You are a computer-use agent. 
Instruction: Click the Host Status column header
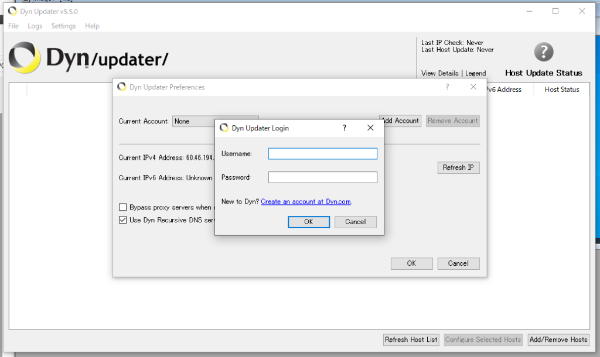click(x=562, y=90)
